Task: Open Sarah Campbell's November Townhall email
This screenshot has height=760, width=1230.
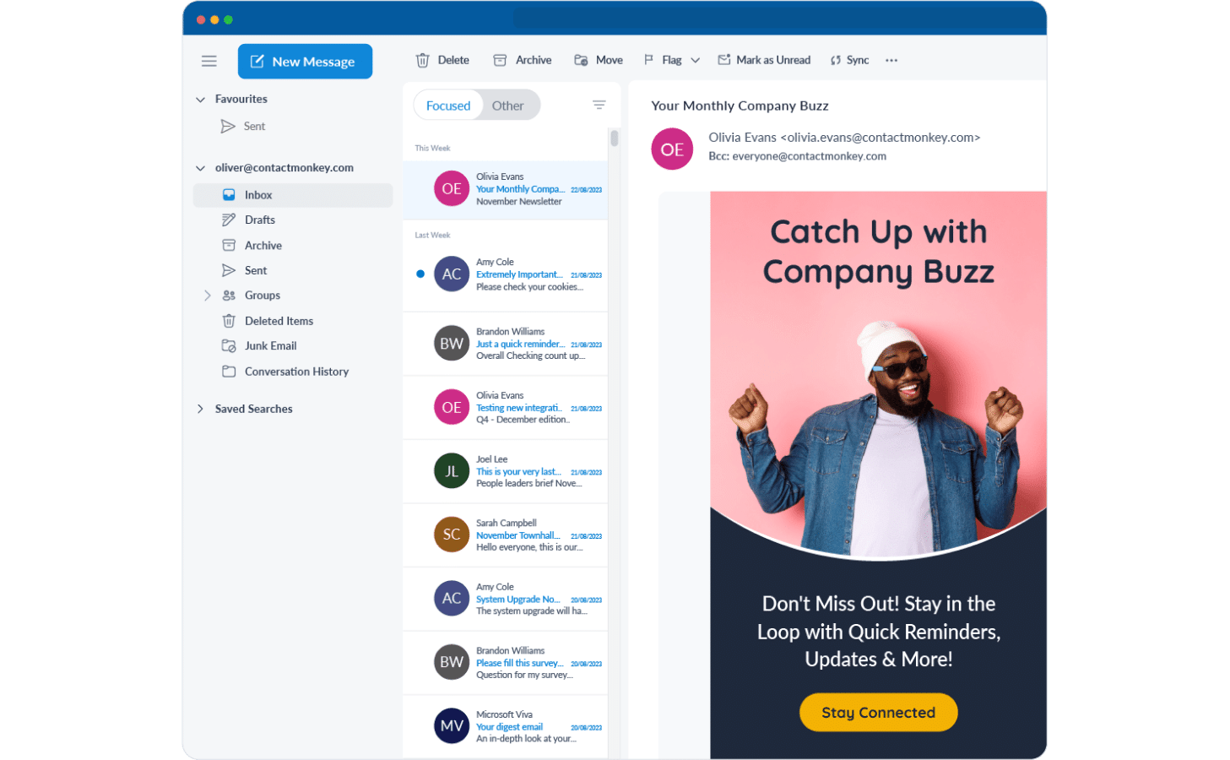Action: coord(519,535)
